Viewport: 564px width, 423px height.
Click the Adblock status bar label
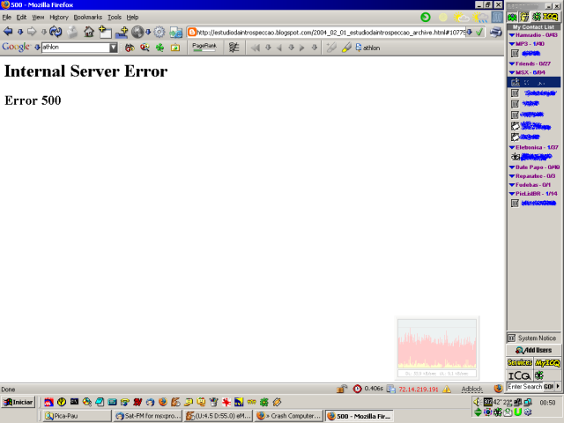point(472,389)
